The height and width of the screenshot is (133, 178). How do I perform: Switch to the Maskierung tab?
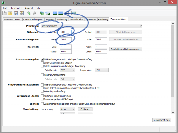click(x=62, y=20)
